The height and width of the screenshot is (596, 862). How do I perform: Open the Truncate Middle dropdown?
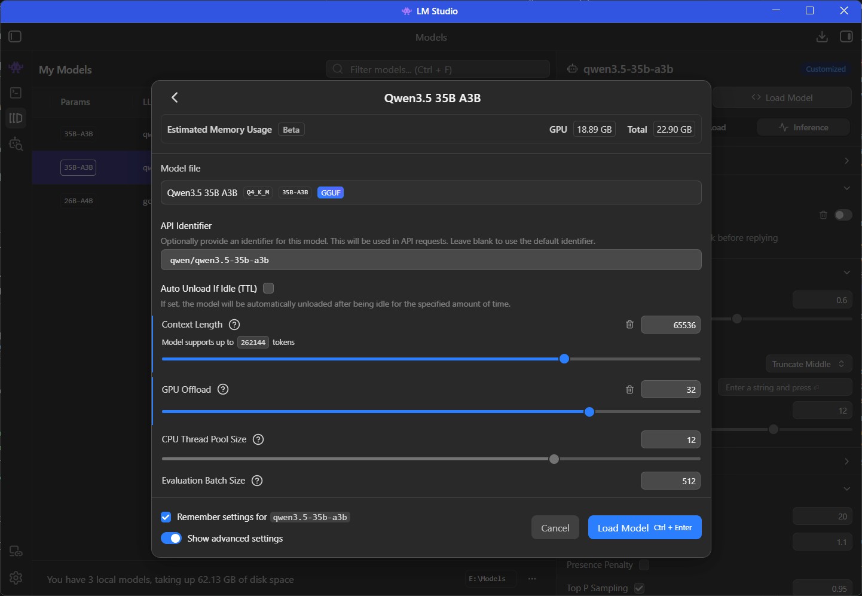[x=808, y=364]
